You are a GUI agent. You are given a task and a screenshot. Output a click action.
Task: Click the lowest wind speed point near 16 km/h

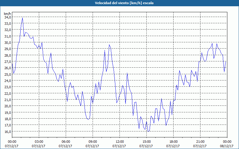[148, 131]
